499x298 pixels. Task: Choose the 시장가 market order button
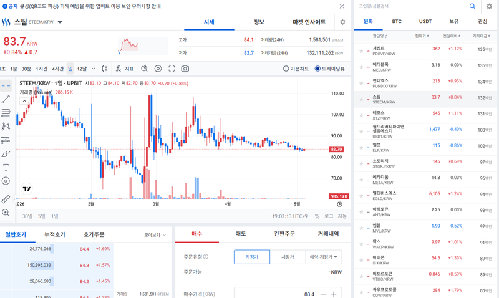tap(288, 257)
